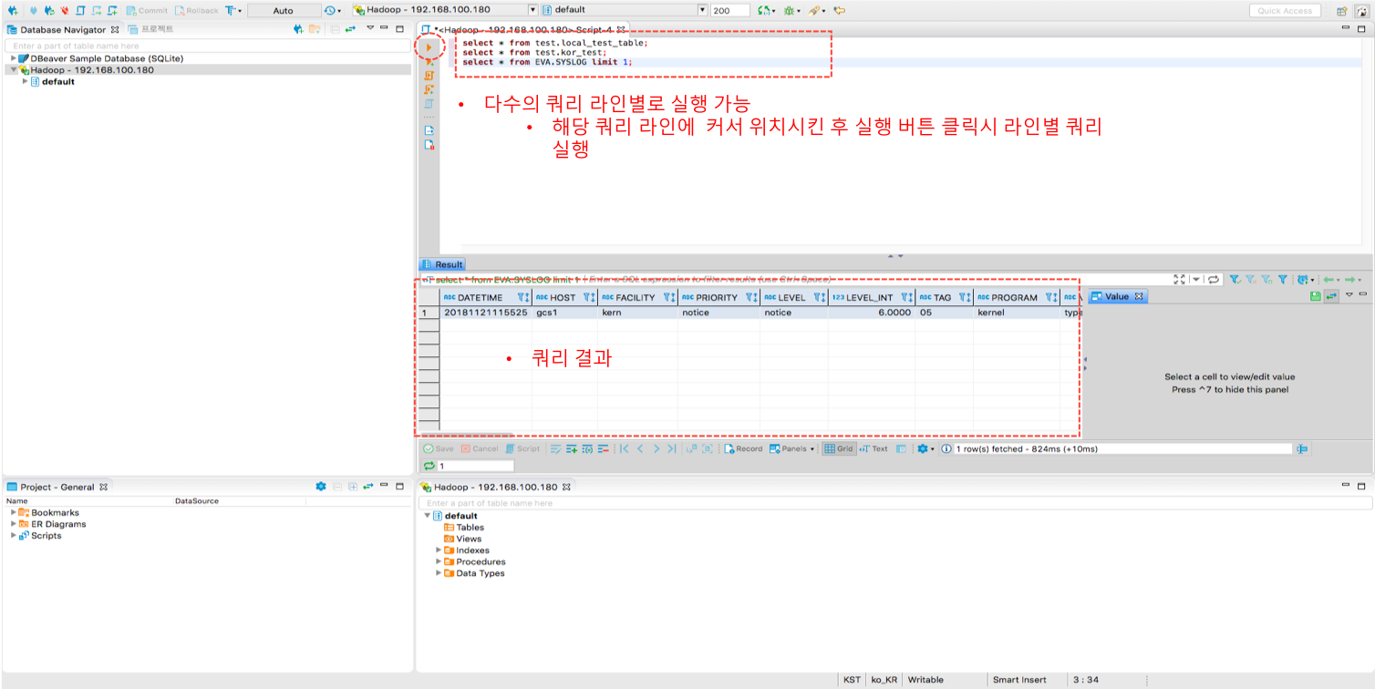Switch to Record view mode
Viewport: 1375px width, 689px height.
742,449
